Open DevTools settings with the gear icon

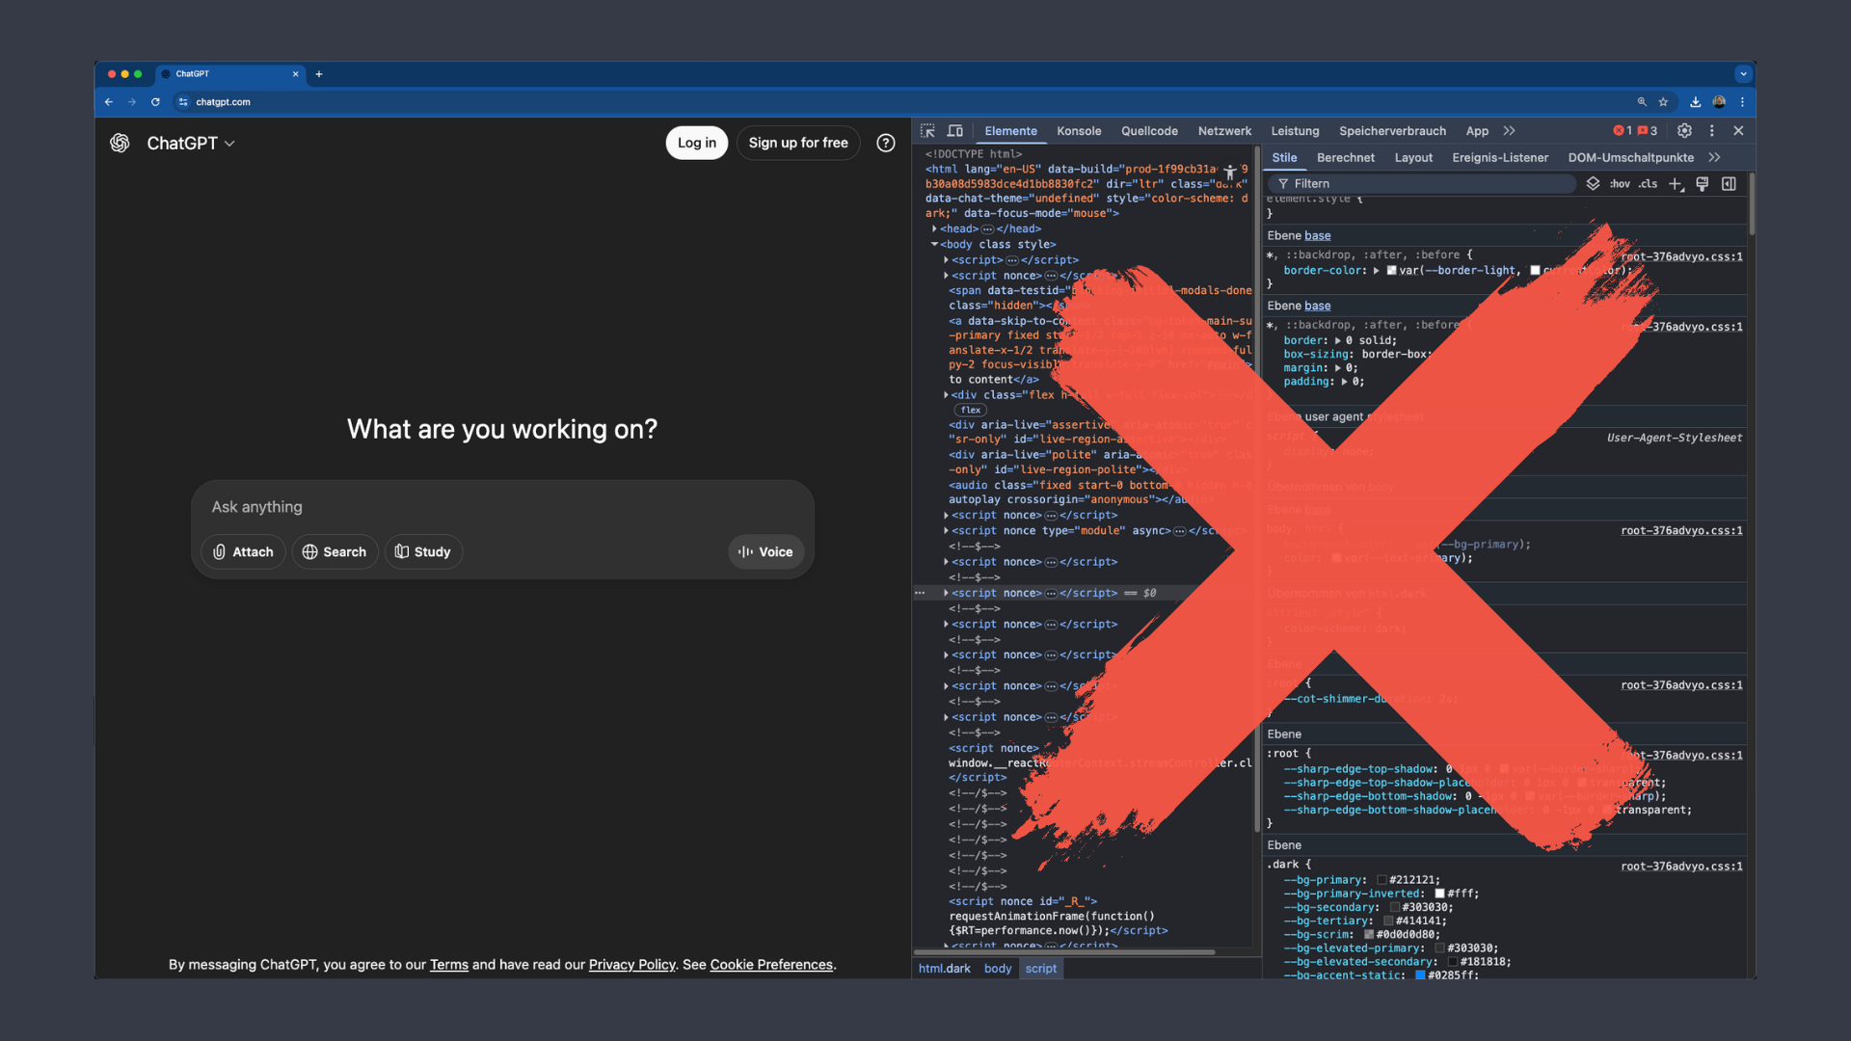click(1684, 130)
